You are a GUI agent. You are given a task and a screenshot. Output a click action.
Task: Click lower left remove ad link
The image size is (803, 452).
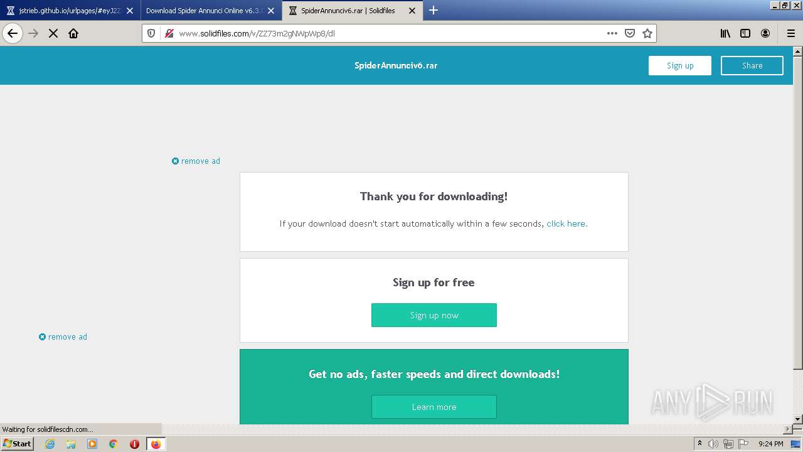tap(63, 337)
